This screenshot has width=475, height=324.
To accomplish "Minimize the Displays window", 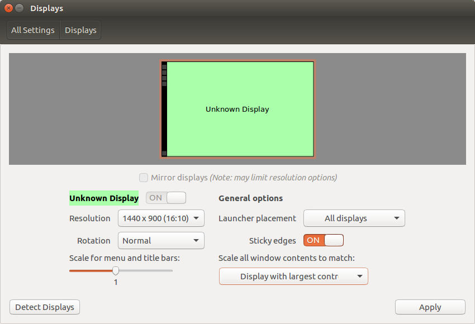I will click(20, 8).
